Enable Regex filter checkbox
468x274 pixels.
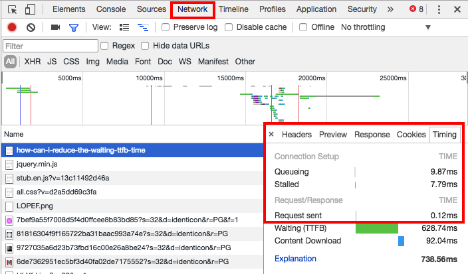pos(104,46)
